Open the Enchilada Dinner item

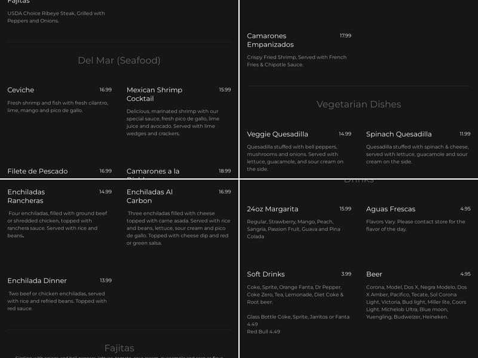pos(37,281)
